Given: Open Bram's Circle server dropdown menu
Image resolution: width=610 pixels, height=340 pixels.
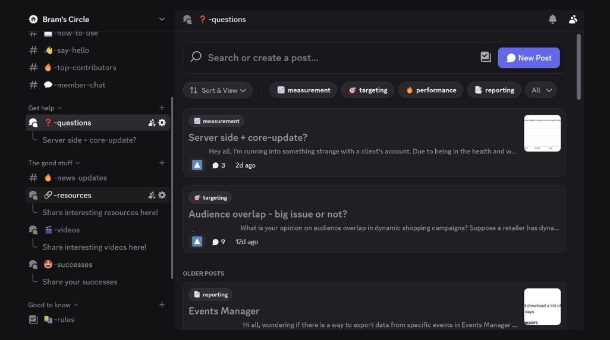Looking at the screenshot, I should pos(162,19).
